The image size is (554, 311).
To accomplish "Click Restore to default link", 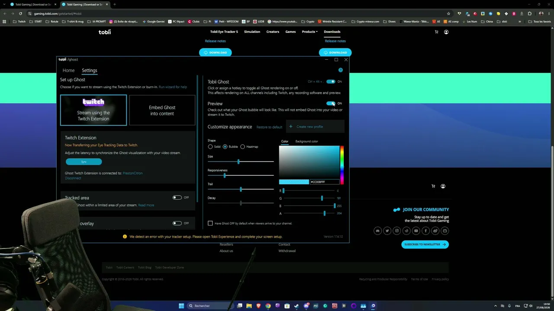I will (269, 127).
